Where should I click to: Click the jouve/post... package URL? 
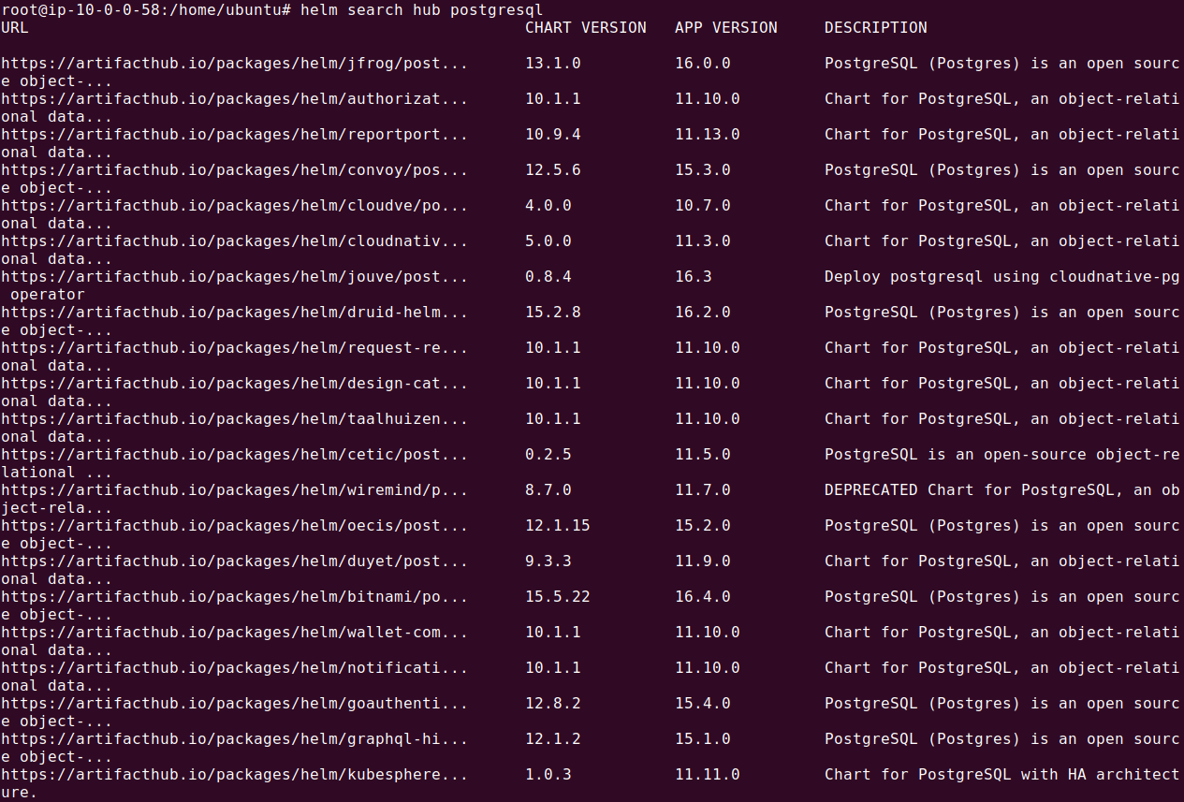[234, 277]
